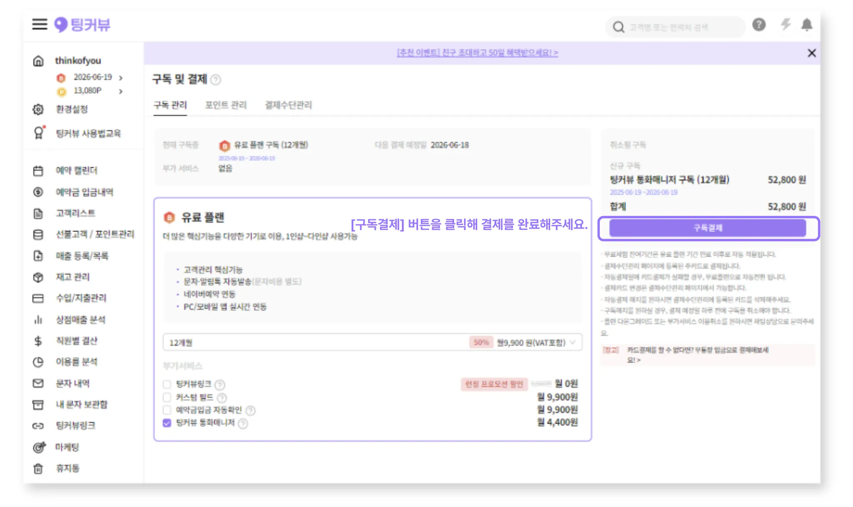Click the customer search input field

(x=675, y=27)
